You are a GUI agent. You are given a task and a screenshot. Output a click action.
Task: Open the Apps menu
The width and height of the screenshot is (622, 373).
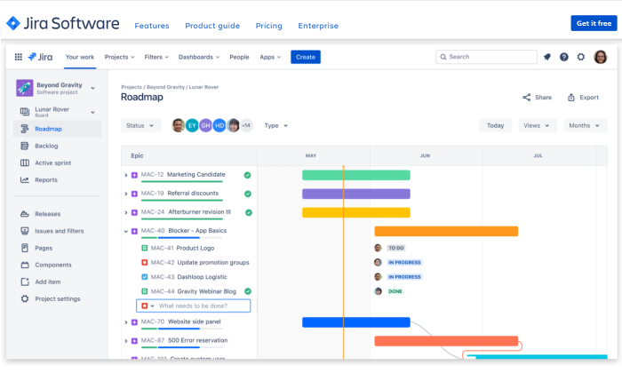(270, 57)
